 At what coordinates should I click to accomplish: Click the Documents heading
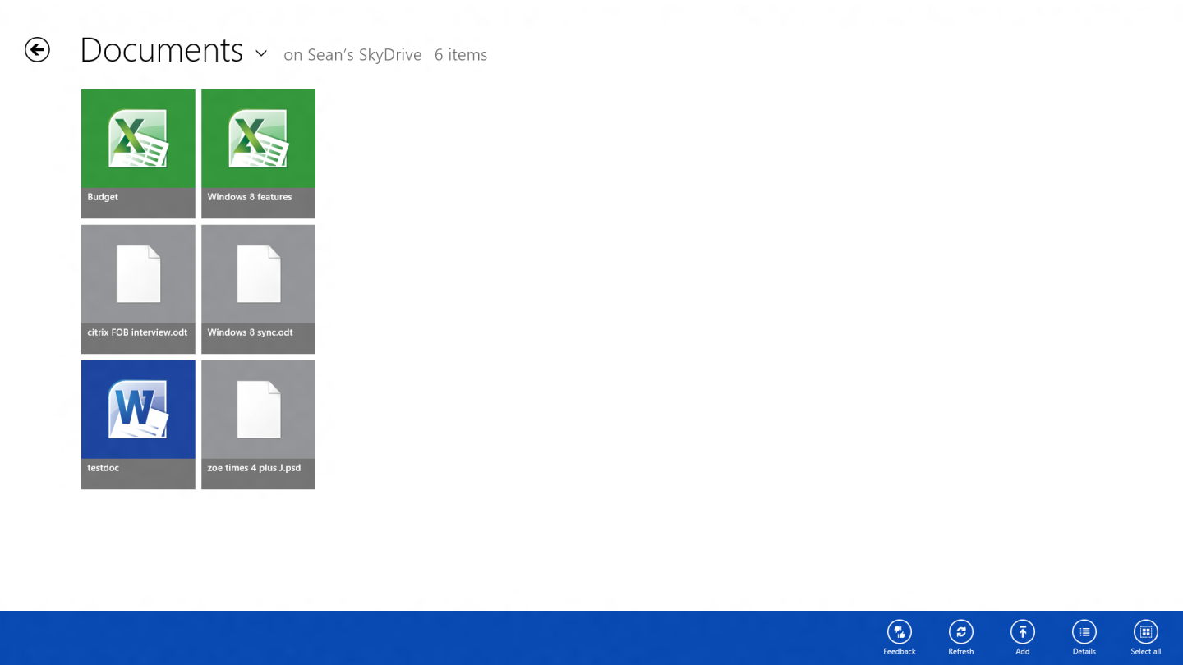point(161,49)
